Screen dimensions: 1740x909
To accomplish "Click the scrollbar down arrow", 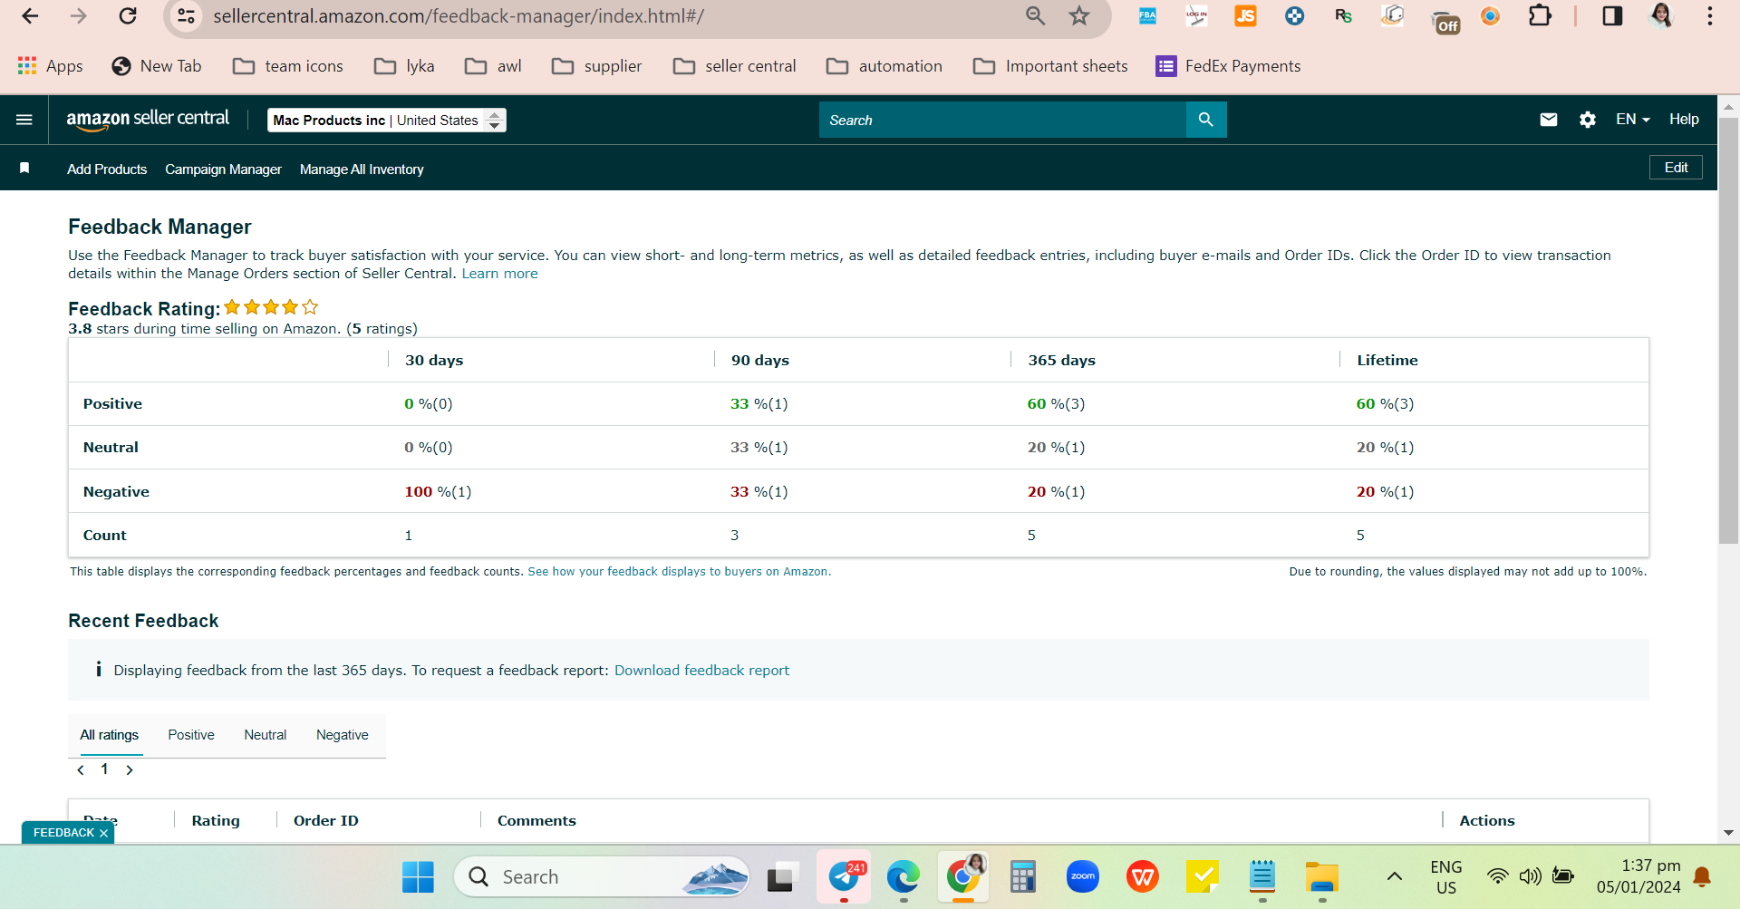I will click(1728, 832).
